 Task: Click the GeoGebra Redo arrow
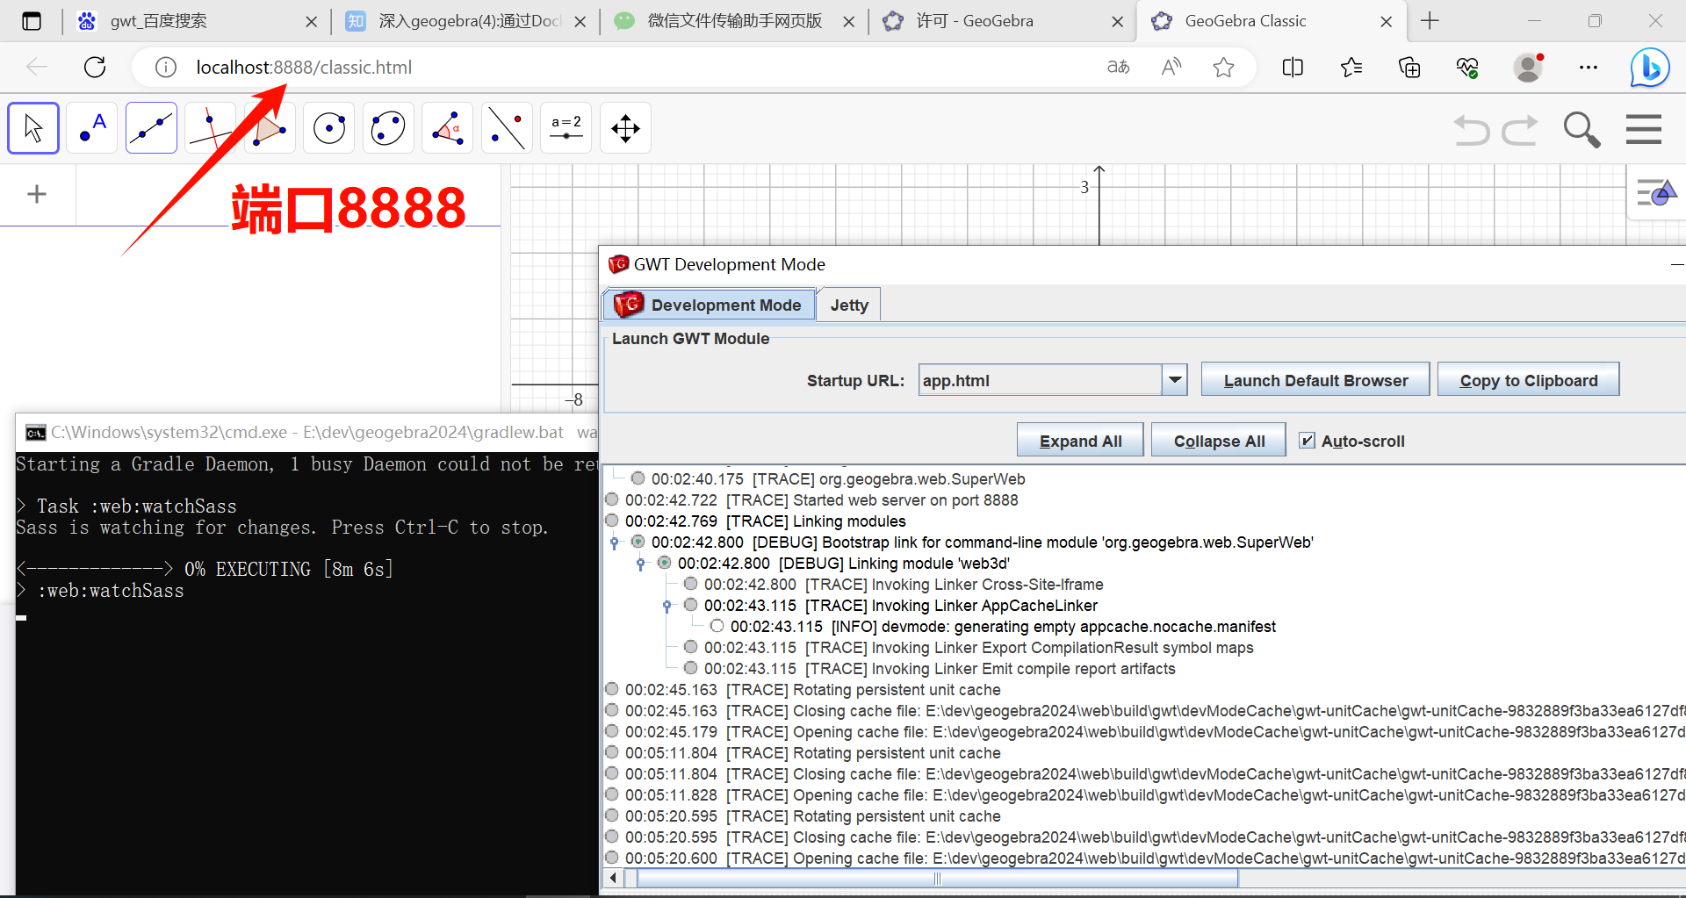pyautogui.click(x=1520, y=130)
